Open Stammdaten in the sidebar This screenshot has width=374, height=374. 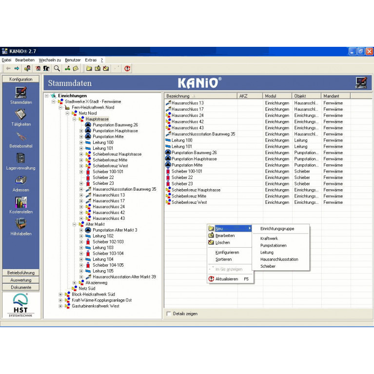coord(21,96)
